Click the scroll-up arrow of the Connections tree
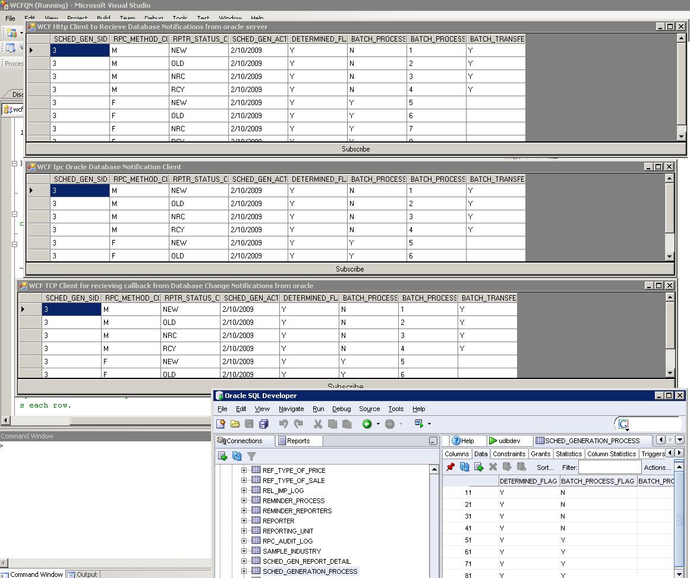 click(x=434, y=470)
